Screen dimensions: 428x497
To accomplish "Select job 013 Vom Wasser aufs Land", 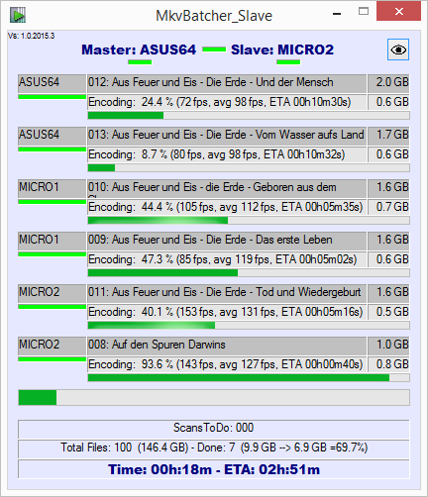I will (x=227, y=136).
